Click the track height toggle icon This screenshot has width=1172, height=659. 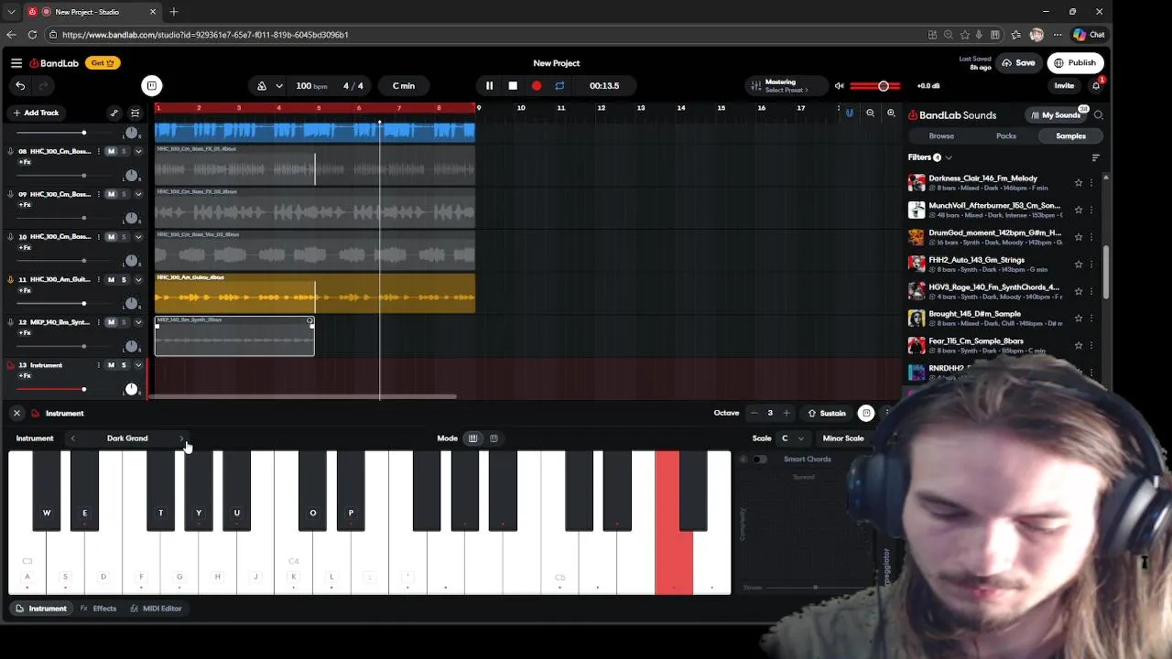point(135,113)
